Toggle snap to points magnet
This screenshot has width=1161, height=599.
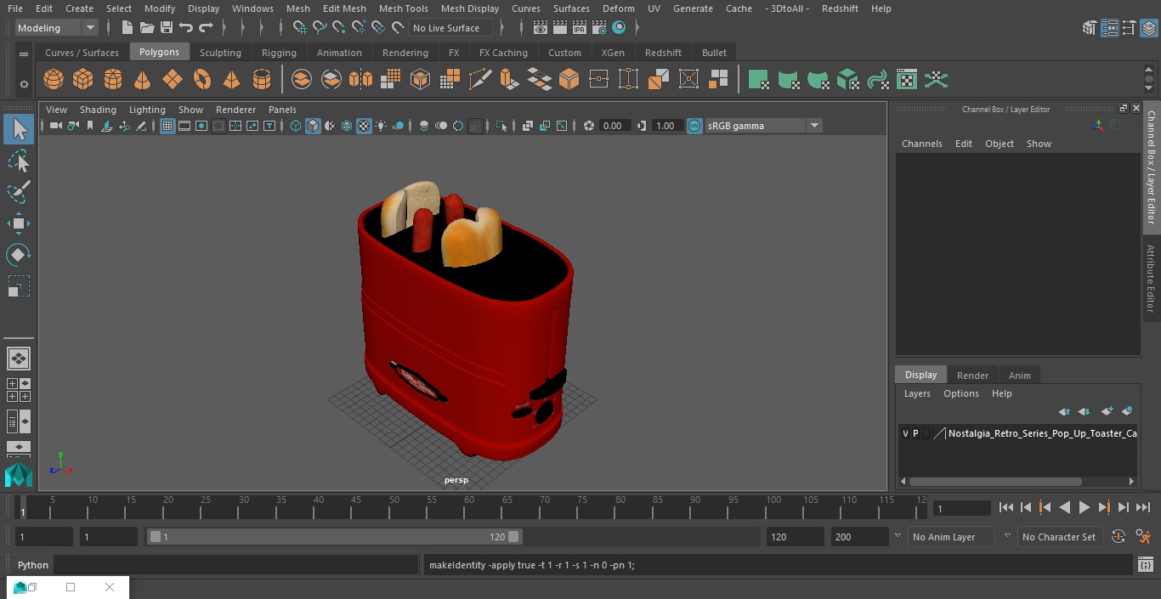click(x=339, y=28)
